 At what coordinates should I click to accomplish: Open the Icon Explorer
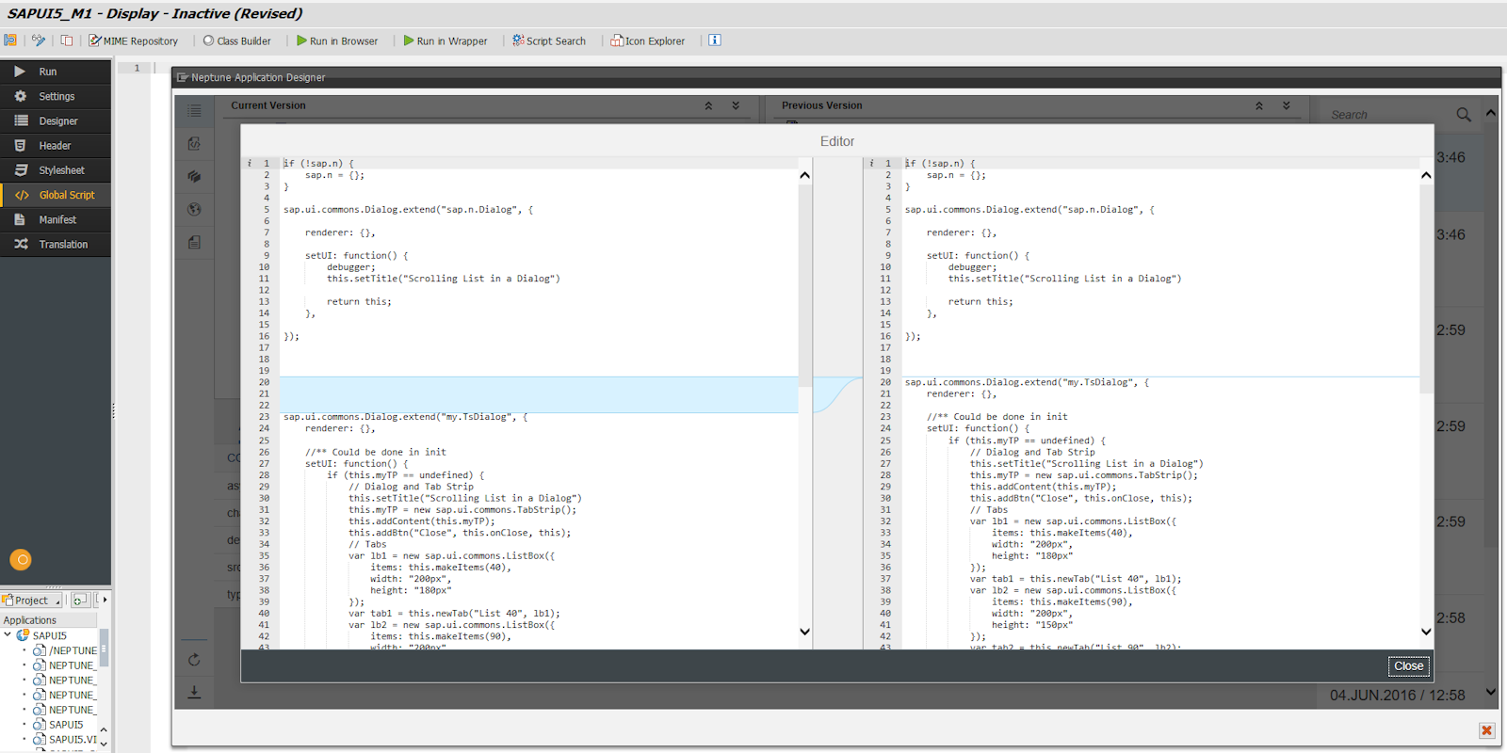648,40
